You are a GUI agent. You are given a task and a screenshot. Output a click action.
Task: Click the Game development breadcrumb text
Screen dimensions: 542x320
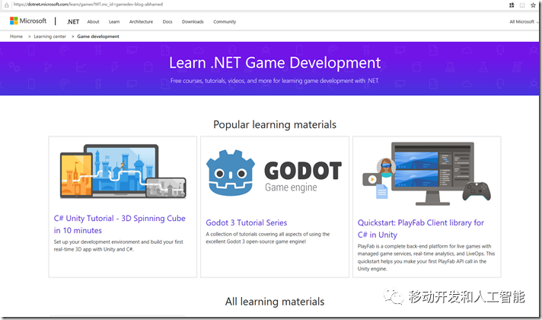[x=98, y=37]
